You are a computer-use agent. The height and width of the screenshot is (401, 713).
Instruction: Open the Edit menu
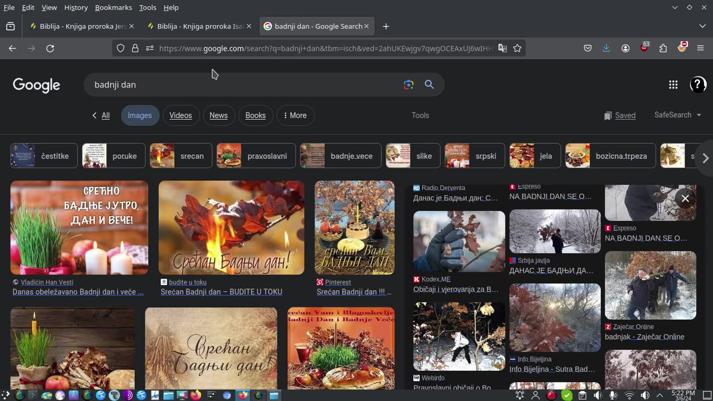[28, 7]
